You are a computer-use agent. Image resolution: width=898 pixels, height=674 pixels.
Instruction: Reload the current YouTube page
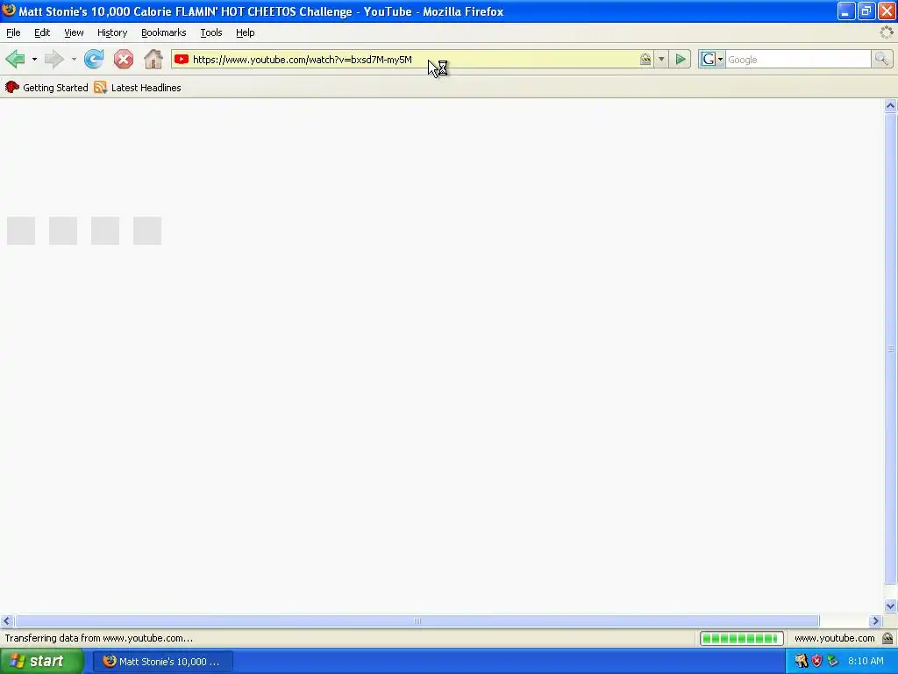(94, 59)
